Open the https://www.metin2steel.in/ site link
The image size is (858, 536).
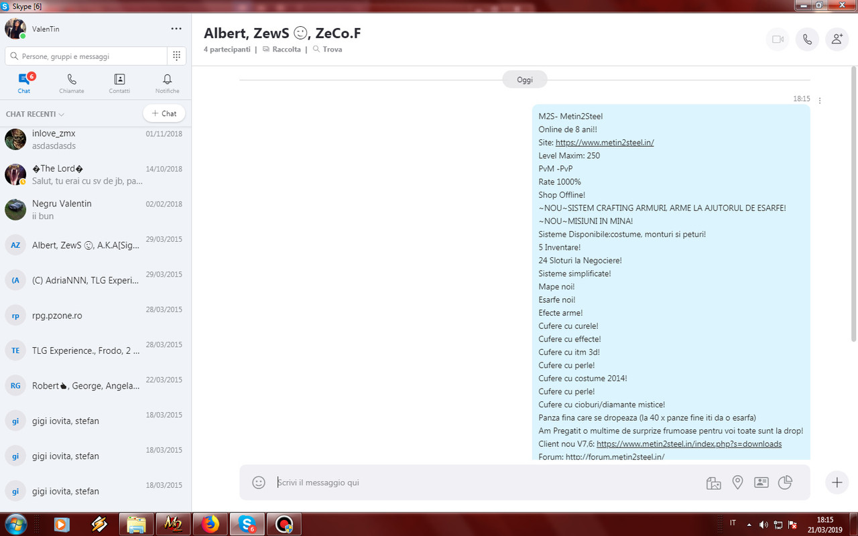pyautogui.click(x=605, y=143)
